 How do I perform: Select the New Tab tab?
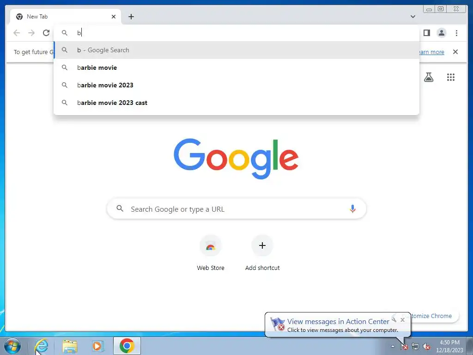coord(66,17)
